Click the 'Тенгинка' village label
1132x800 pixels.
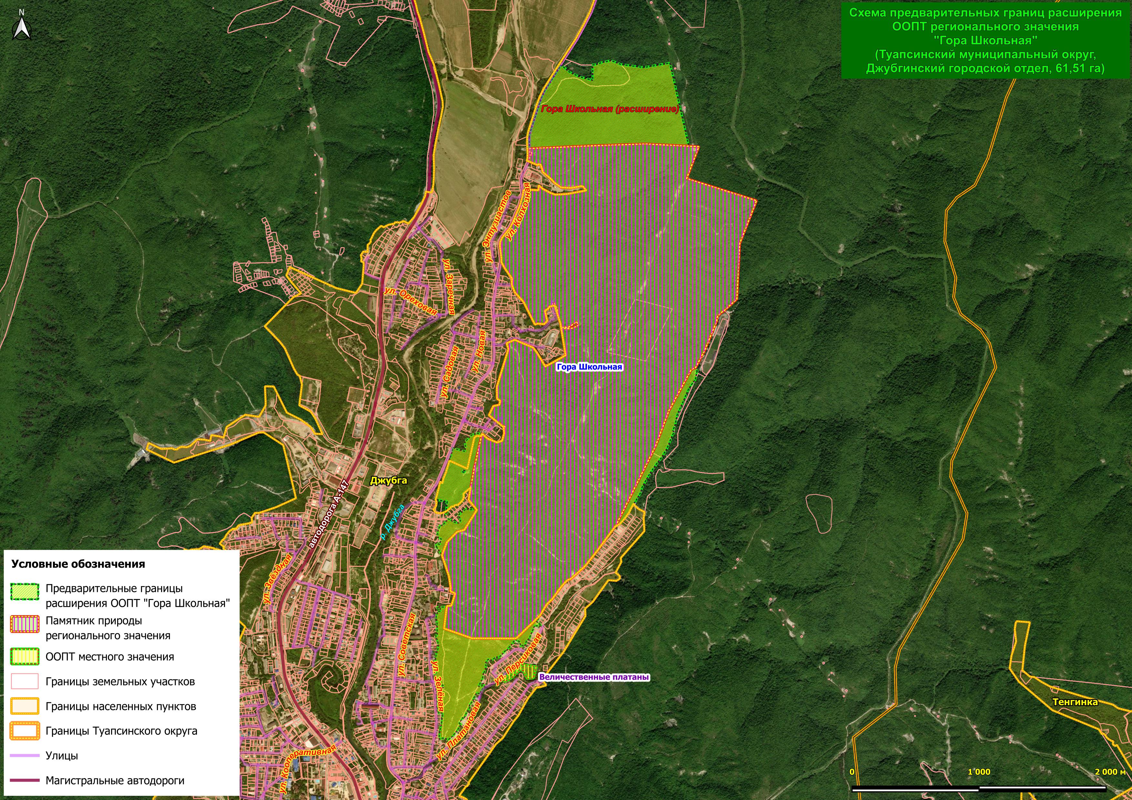coord(1075,702)
